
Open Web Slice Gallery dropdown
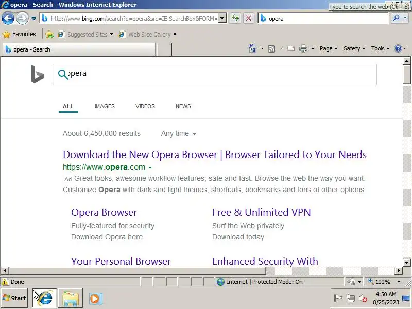(147, 35)
